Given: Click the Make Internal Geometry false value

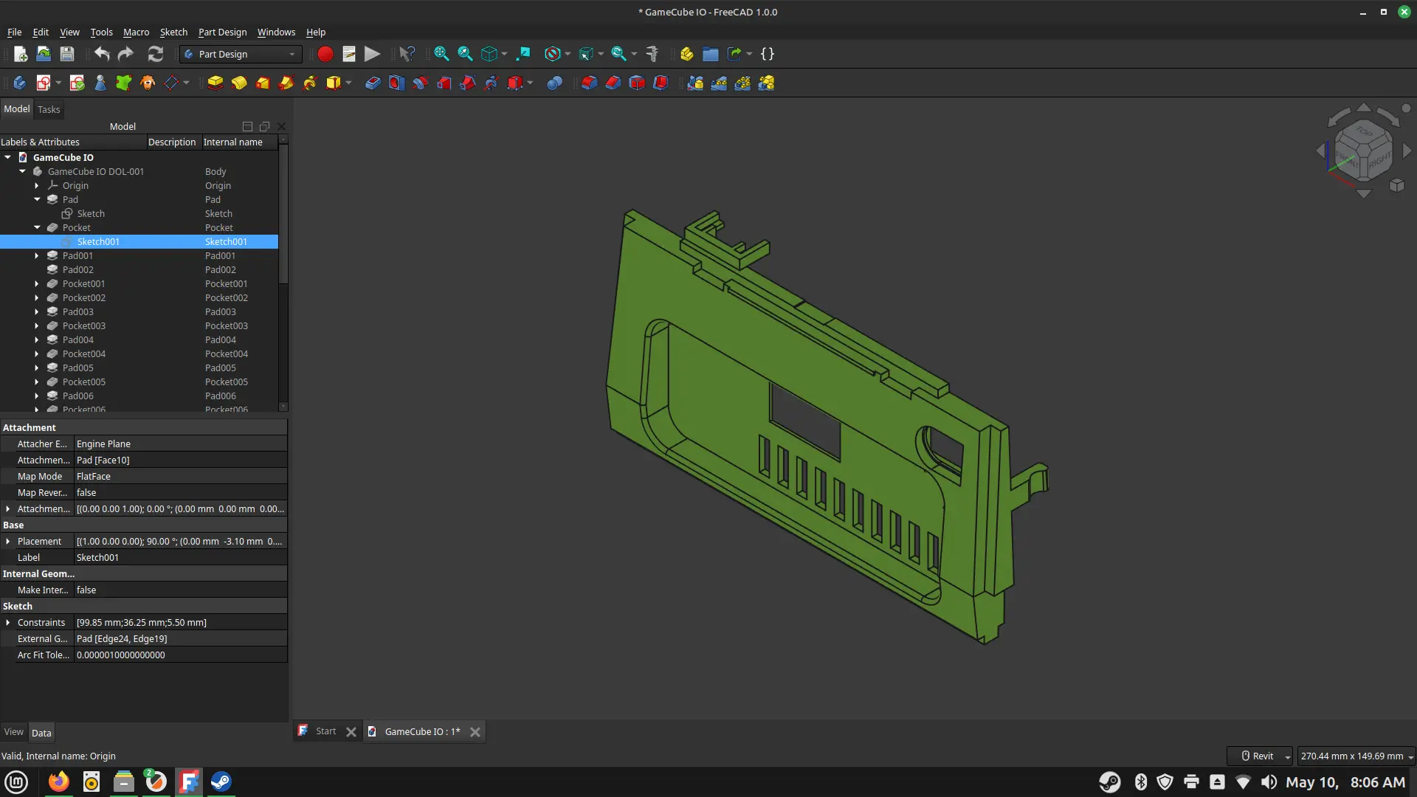Looking at the screenshot, I should (x=180, y=590).
